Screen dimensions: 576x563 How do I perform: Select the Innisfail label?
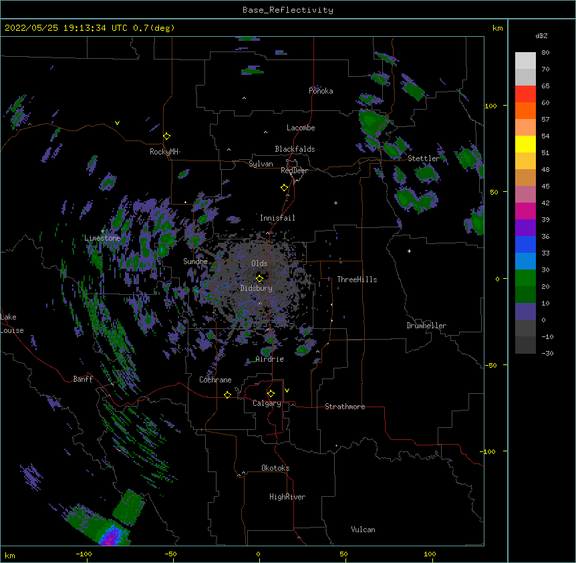[x=277, y=218]
